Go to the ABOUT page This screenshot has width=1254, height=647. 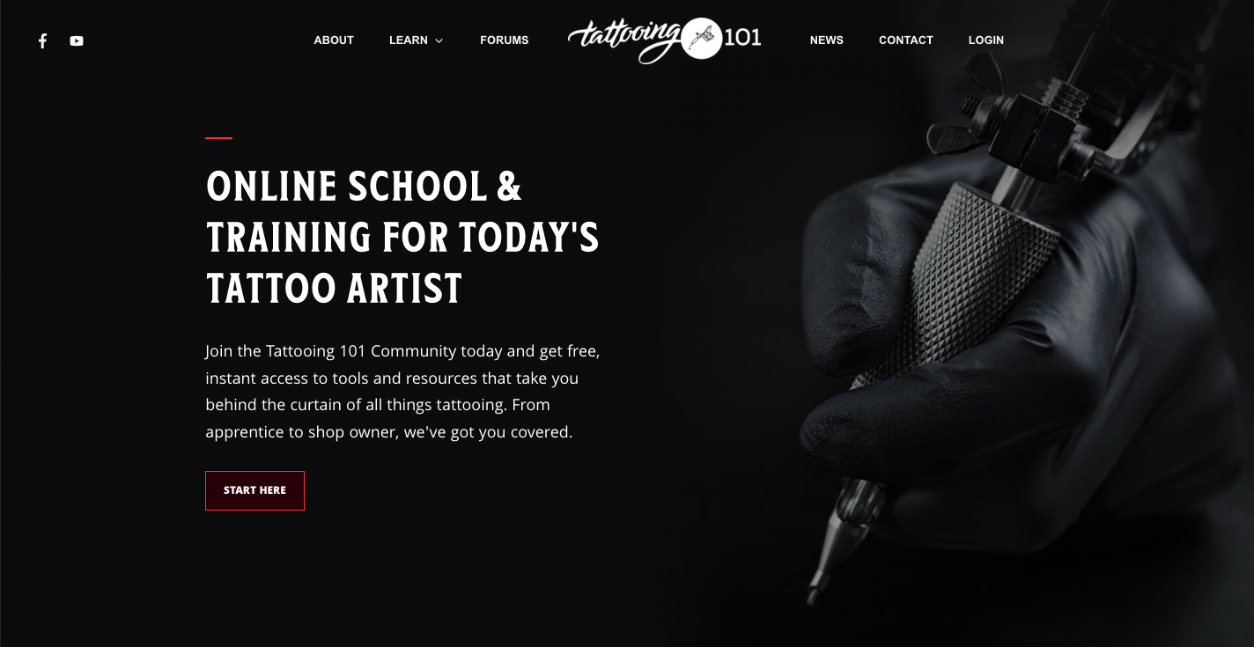[334, 40]
